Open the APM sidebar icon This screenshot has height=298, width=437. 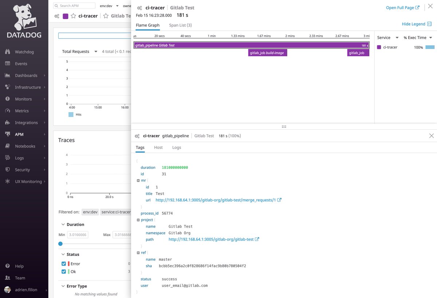click(x=8, y=134)
